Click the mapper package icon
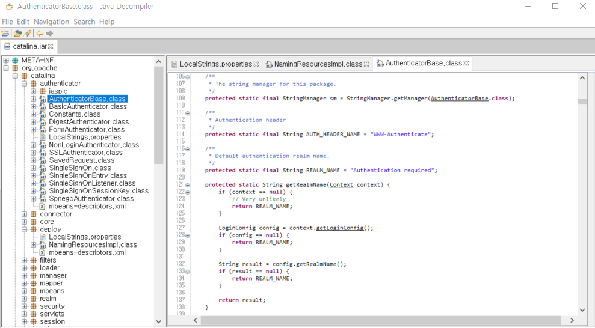 click(x=34, y=284)
